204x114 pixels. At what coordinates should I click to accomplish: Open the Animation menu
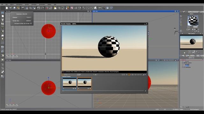(34, 4)
